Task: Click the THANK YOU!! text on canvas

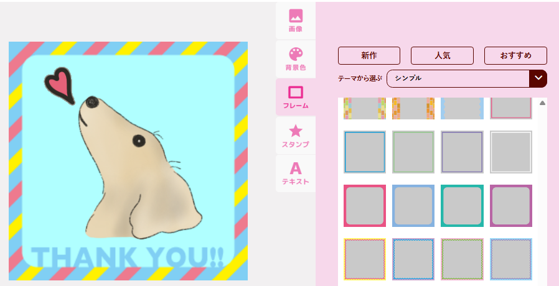Action: point(128,257)
